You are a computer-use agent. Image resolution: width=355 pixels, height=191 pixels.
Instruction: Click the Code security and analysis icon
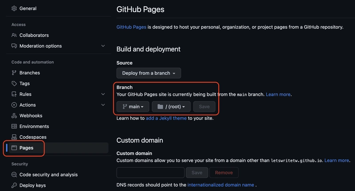[x=14, y=175]
